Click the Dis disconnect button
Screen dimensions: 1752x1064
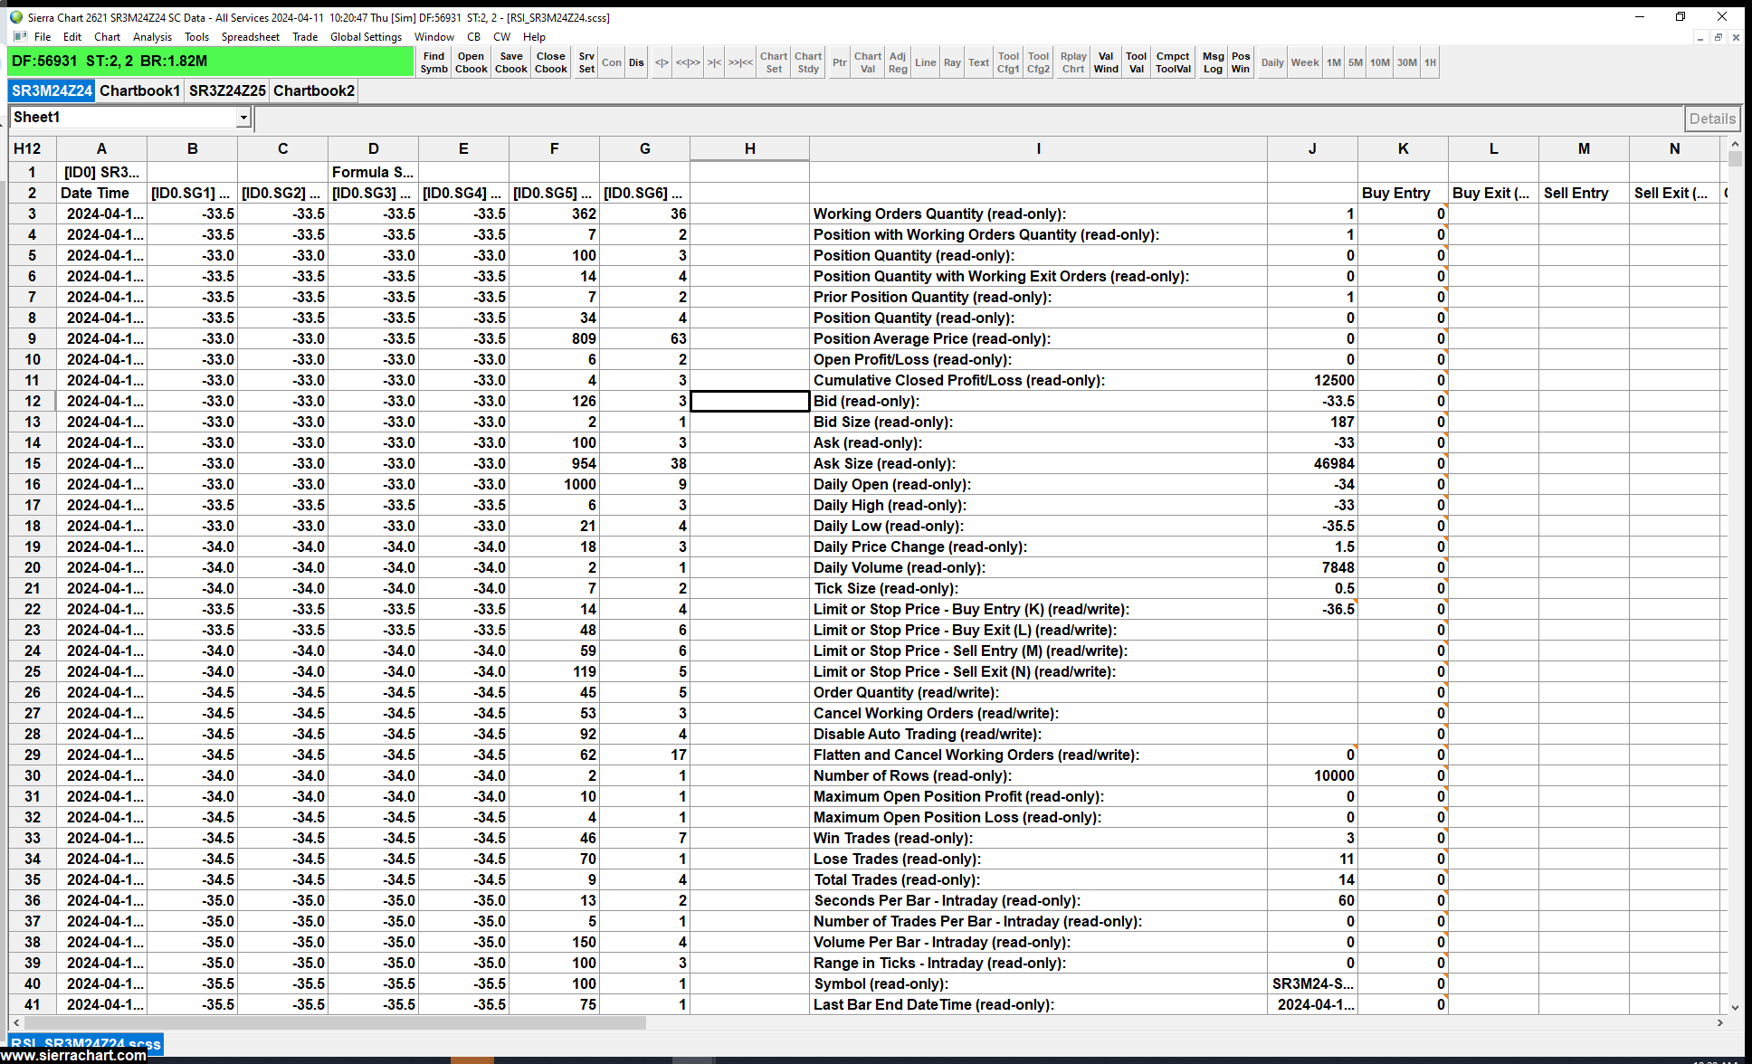click(636, 62)
